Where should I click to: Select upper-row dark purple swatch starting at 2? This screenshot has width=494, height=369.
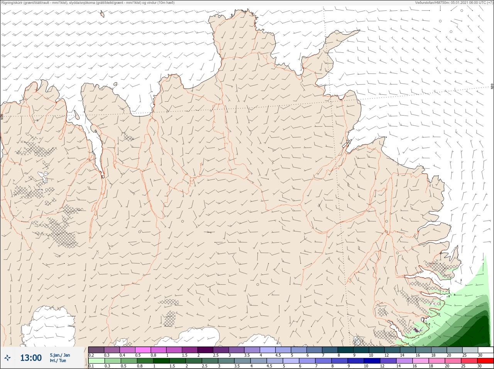205,350
